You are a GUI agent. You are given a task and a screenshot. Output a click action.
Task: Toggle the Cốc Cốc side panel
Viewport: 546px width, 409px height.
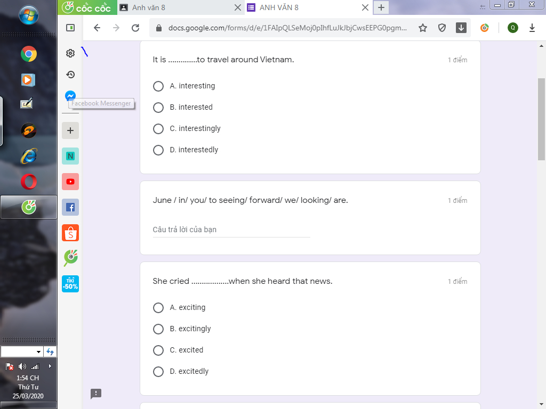(x=70, y=28)
